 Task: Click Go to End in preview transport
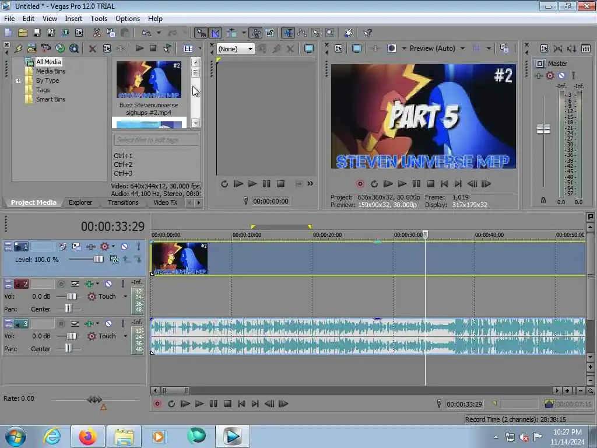tap(458, 184)
